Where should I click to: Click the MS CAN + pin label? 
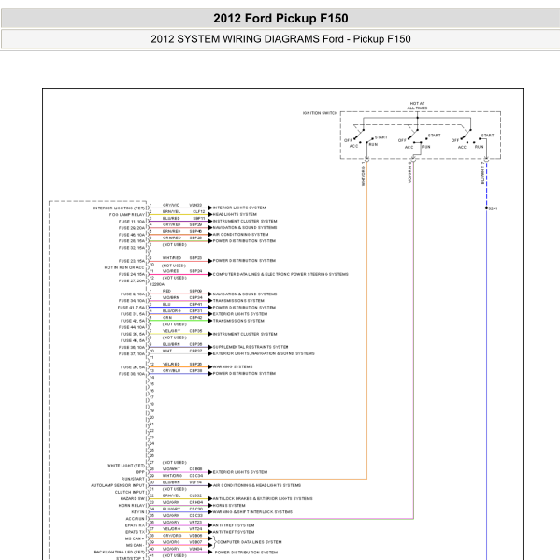(x=135, y=538)
